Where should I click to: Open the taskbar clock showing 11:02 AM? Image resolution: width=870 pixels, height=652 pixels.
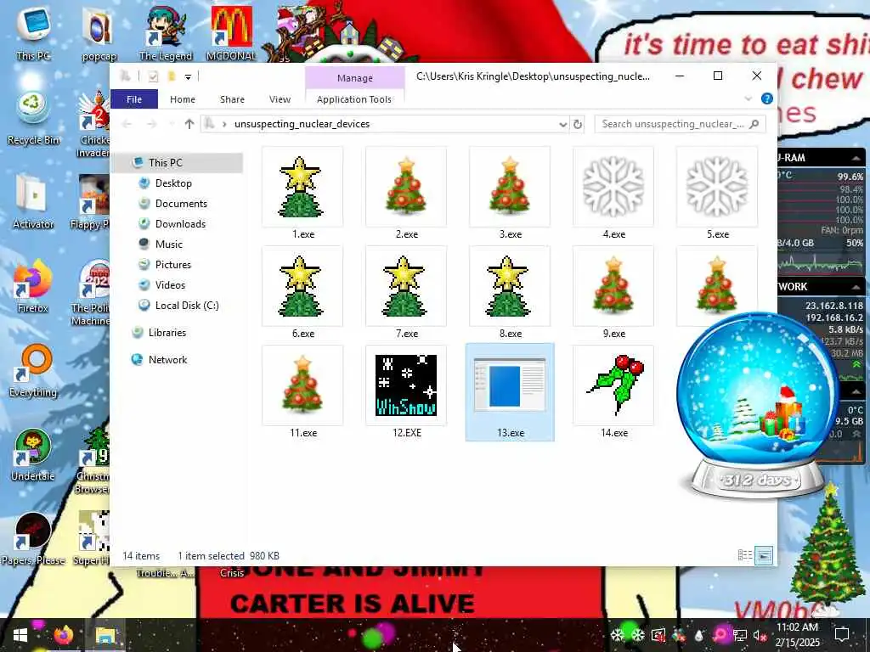pyautogui.click(x=797, y=635)
